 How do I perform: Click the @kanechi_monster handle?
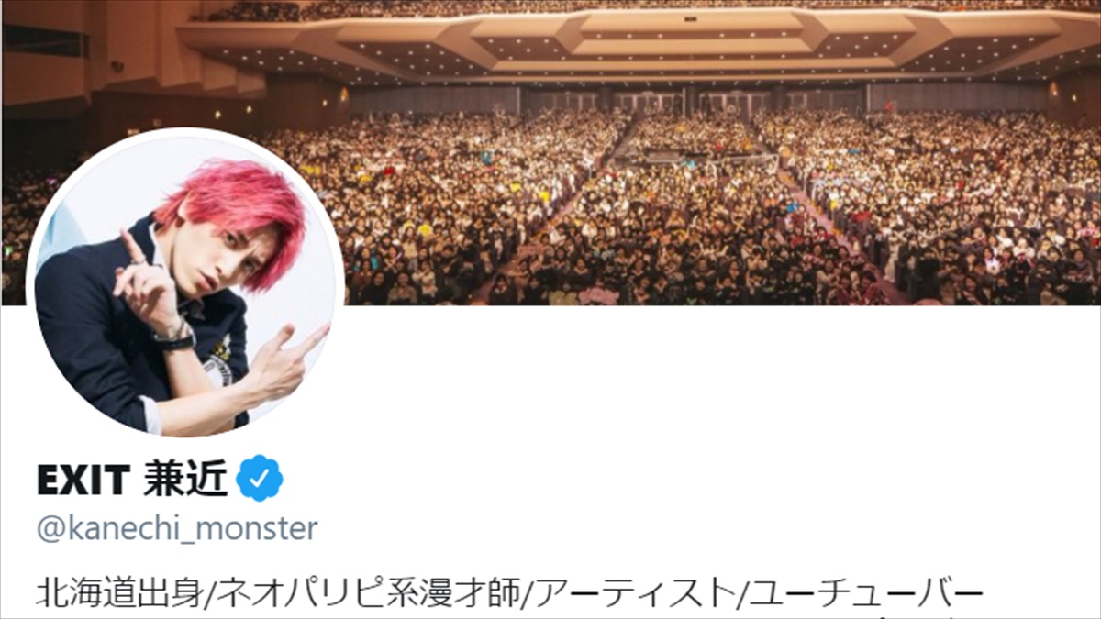tap(177, 529)
